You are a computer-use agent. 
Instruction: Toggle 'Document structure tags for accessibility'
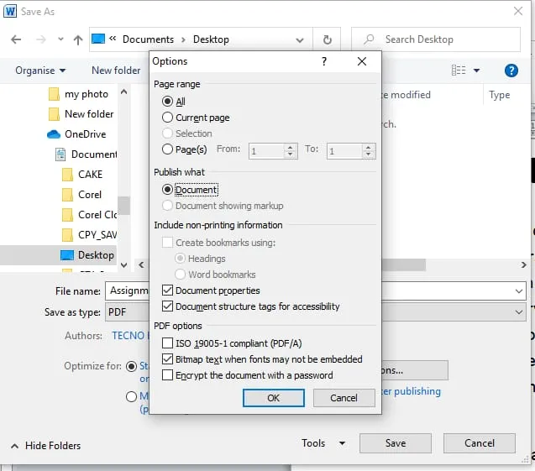pyautogui.click(x=167, y=306)
